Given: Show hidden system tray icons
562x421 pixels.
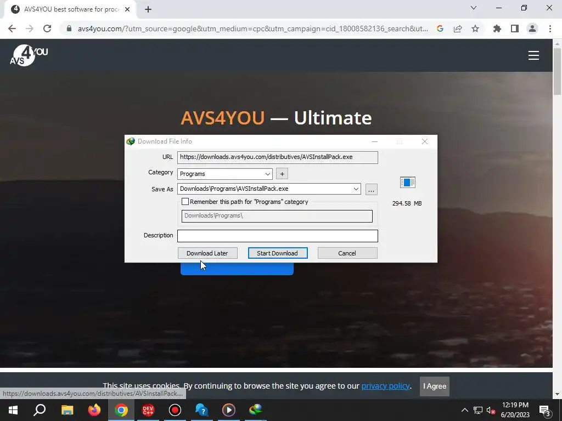Looking at the screenshot, I should [464, 410].
